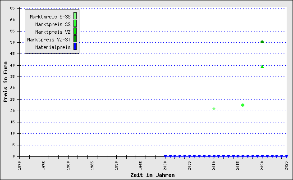Click the y-axis value 50
293x180 pixels.
pos(13,42)
